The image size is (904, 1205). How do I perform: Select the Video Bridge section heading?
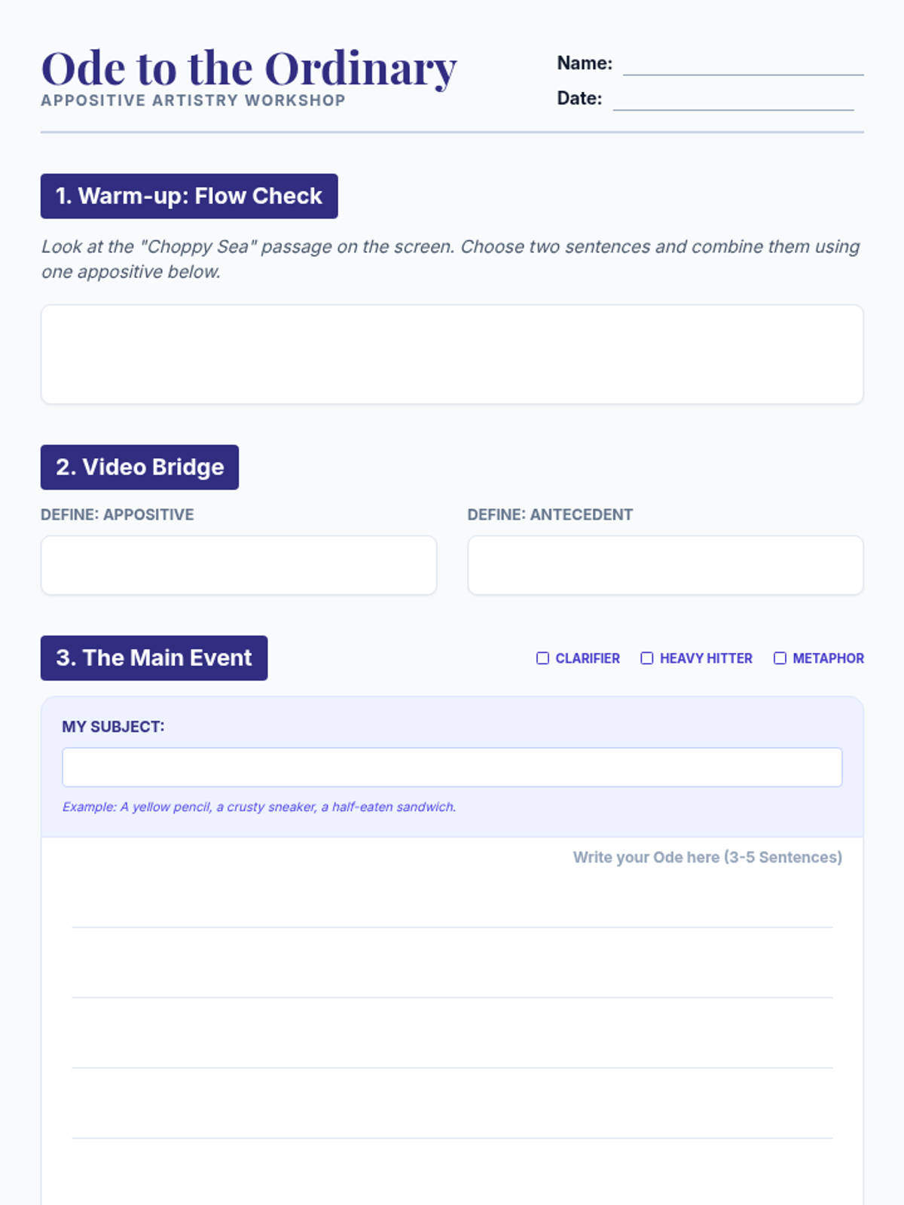[x=140, y=467]
